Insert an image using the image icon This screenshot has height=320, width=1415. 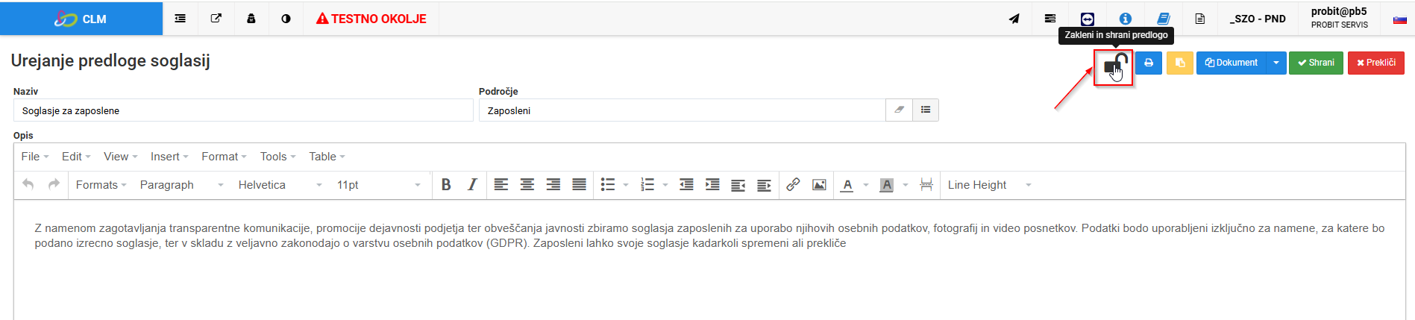[819, 185]
